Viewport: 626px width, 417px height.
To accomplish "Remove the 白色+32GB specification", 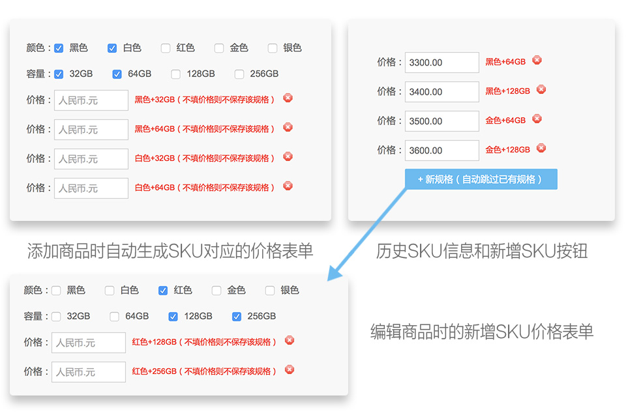I will 288,157.
